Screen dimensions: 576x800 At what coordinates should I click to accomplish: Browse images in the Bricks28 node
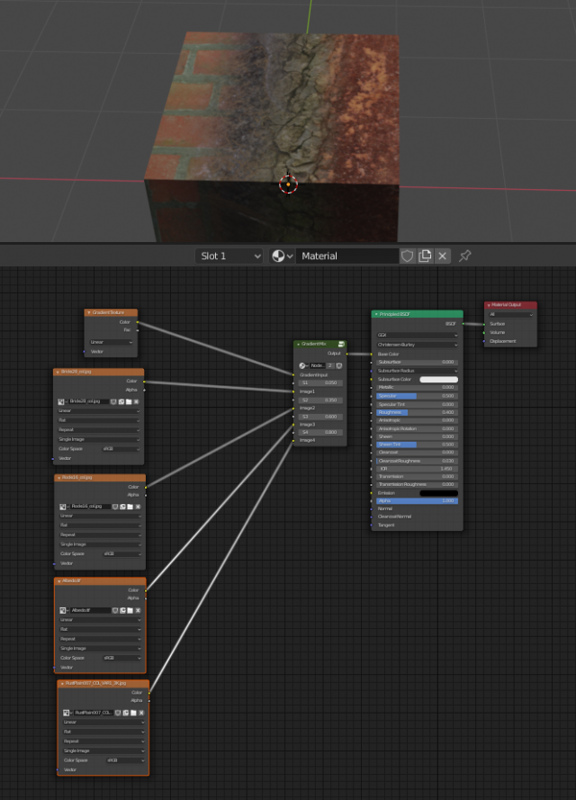[x=63, y=401]
